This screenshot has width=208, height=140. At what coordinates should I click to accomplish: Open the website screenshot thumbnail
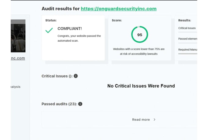coord(18,36)
